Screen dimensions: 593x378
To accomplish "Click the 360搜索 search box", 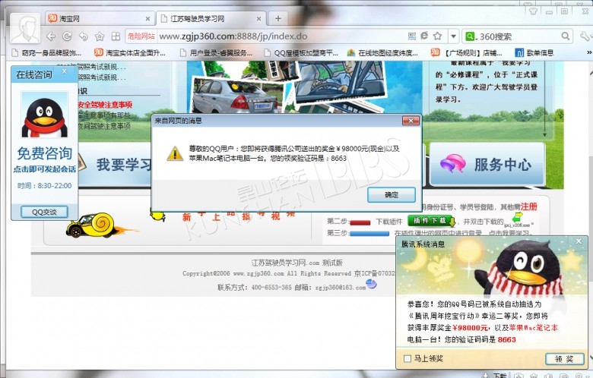I will click(519, 36).
